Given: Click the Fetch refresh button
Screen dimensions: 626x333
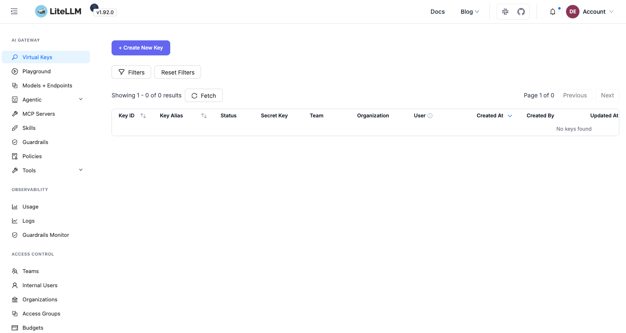Looking at the screenshot, I should pyautogui.click(x=204, y=95).
